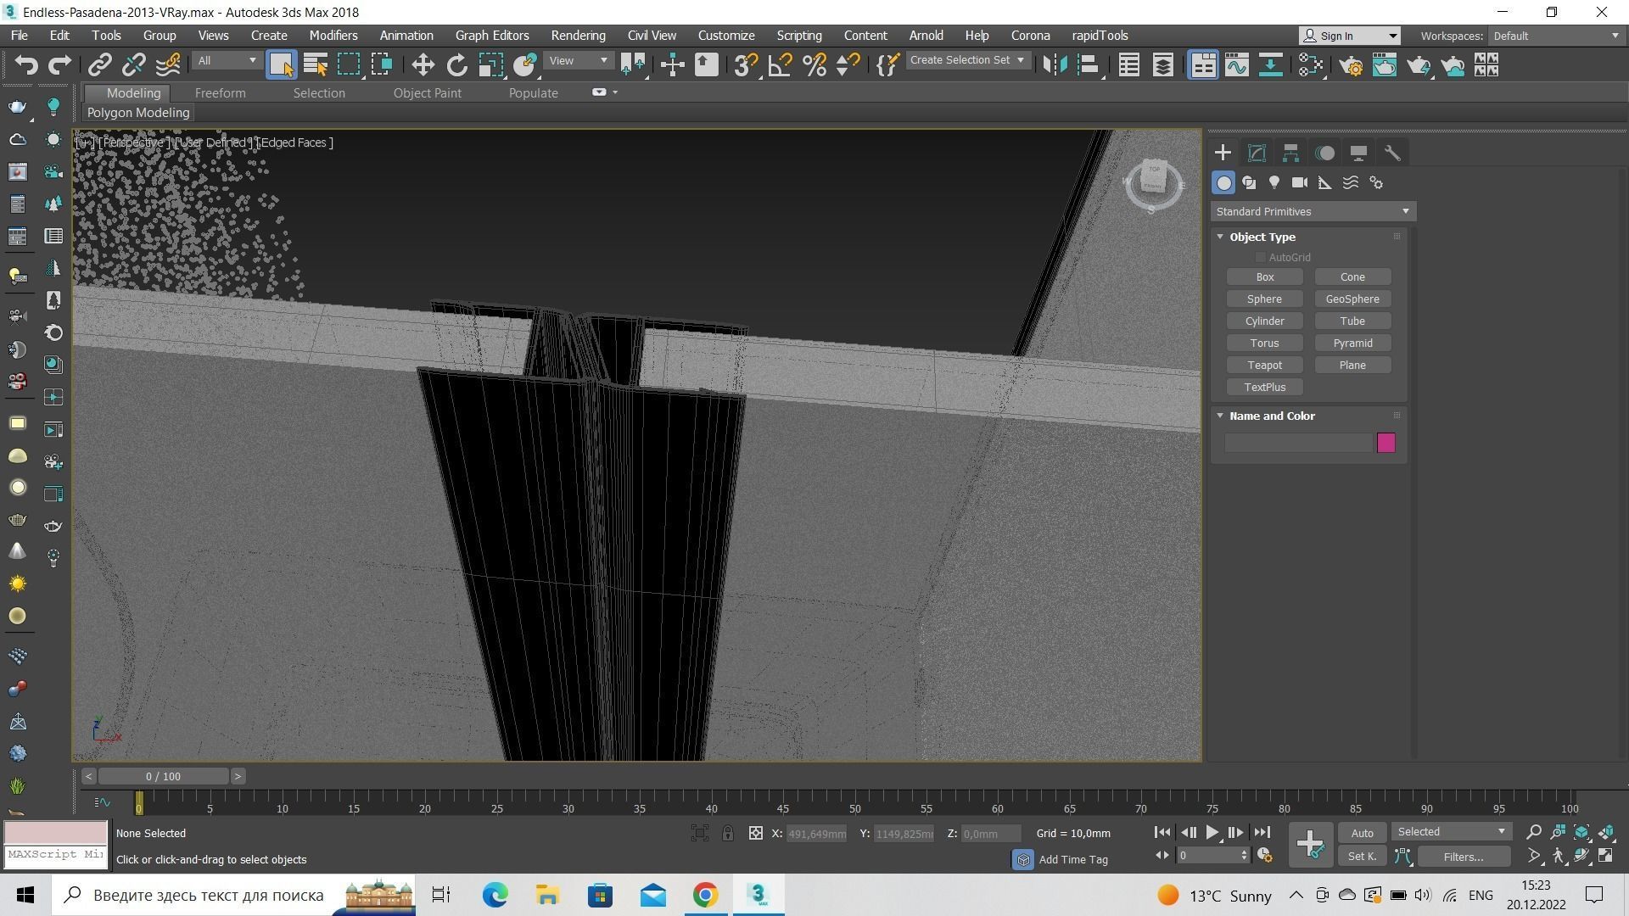Open the key filter Selected dropdown
1629x916 pixels.
(1452, 832)
